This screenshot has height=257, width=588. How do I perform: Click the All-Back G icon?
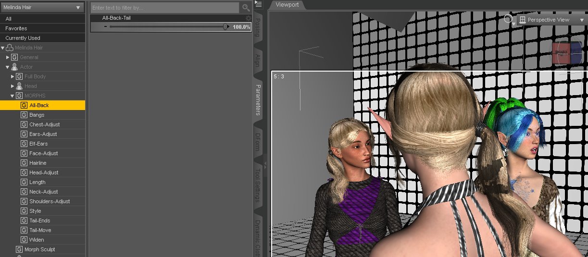(x=24, y=105)
